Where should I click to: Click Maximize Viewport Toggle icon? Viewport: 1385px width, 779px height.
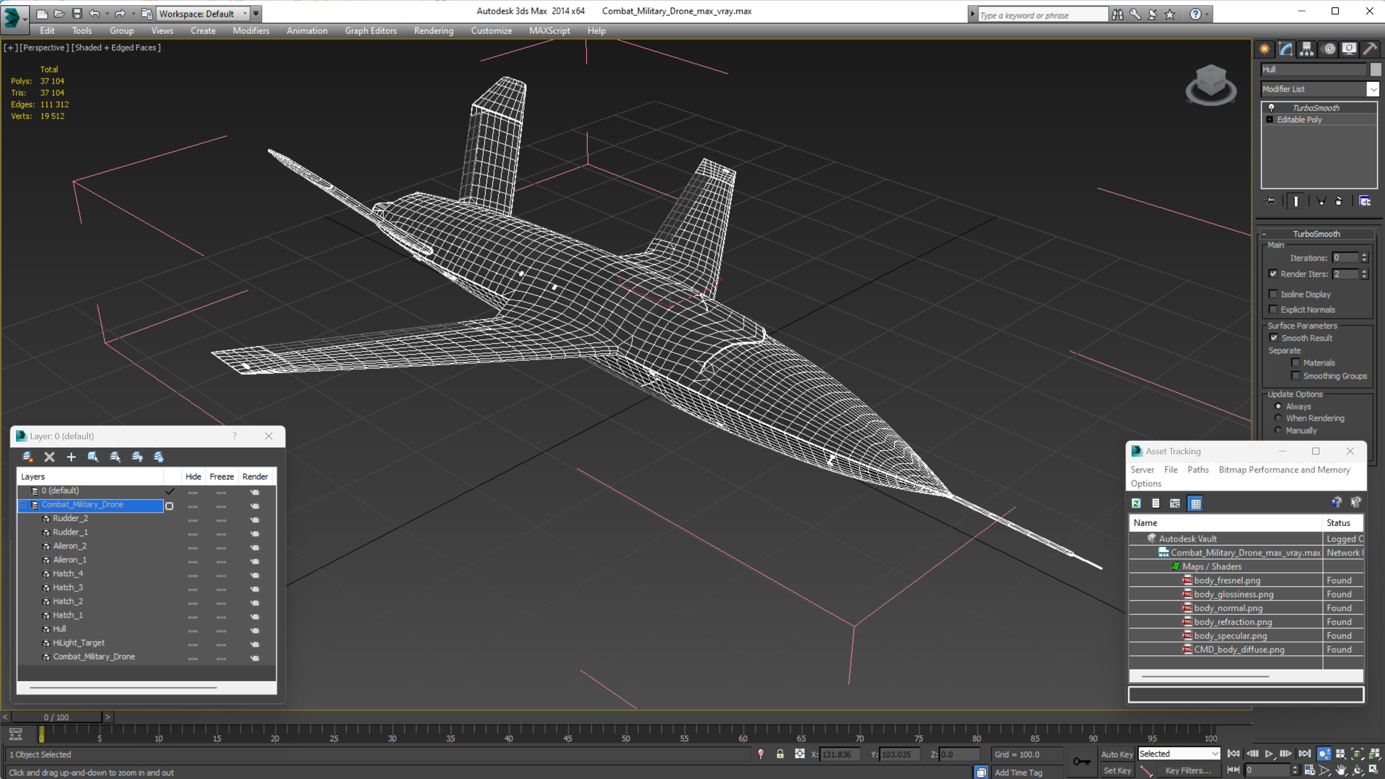pos(1374,770)
